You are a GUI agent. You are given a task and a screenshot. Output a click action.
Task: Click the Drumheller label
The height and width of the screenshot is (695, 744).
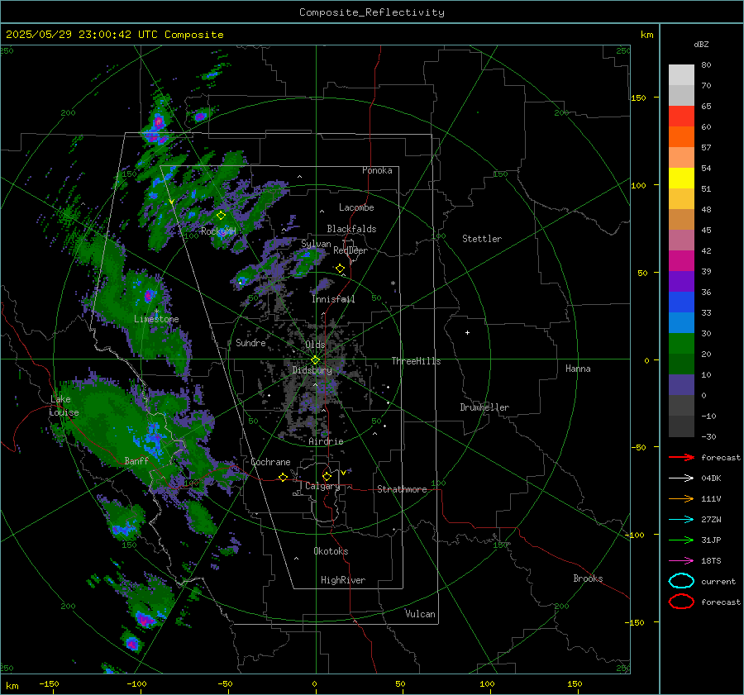484,407
